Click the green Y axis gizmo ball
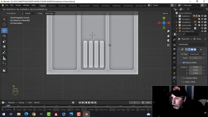 164,18
